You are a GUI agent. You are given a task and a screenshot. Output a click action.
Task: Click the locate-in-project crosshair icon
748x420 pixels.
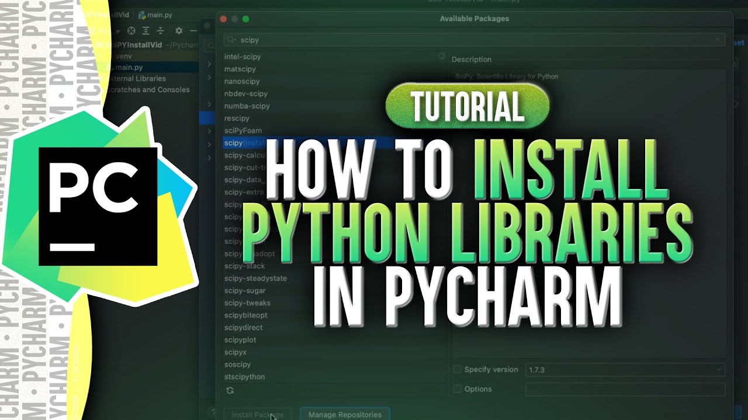click(x=131, y=31)
